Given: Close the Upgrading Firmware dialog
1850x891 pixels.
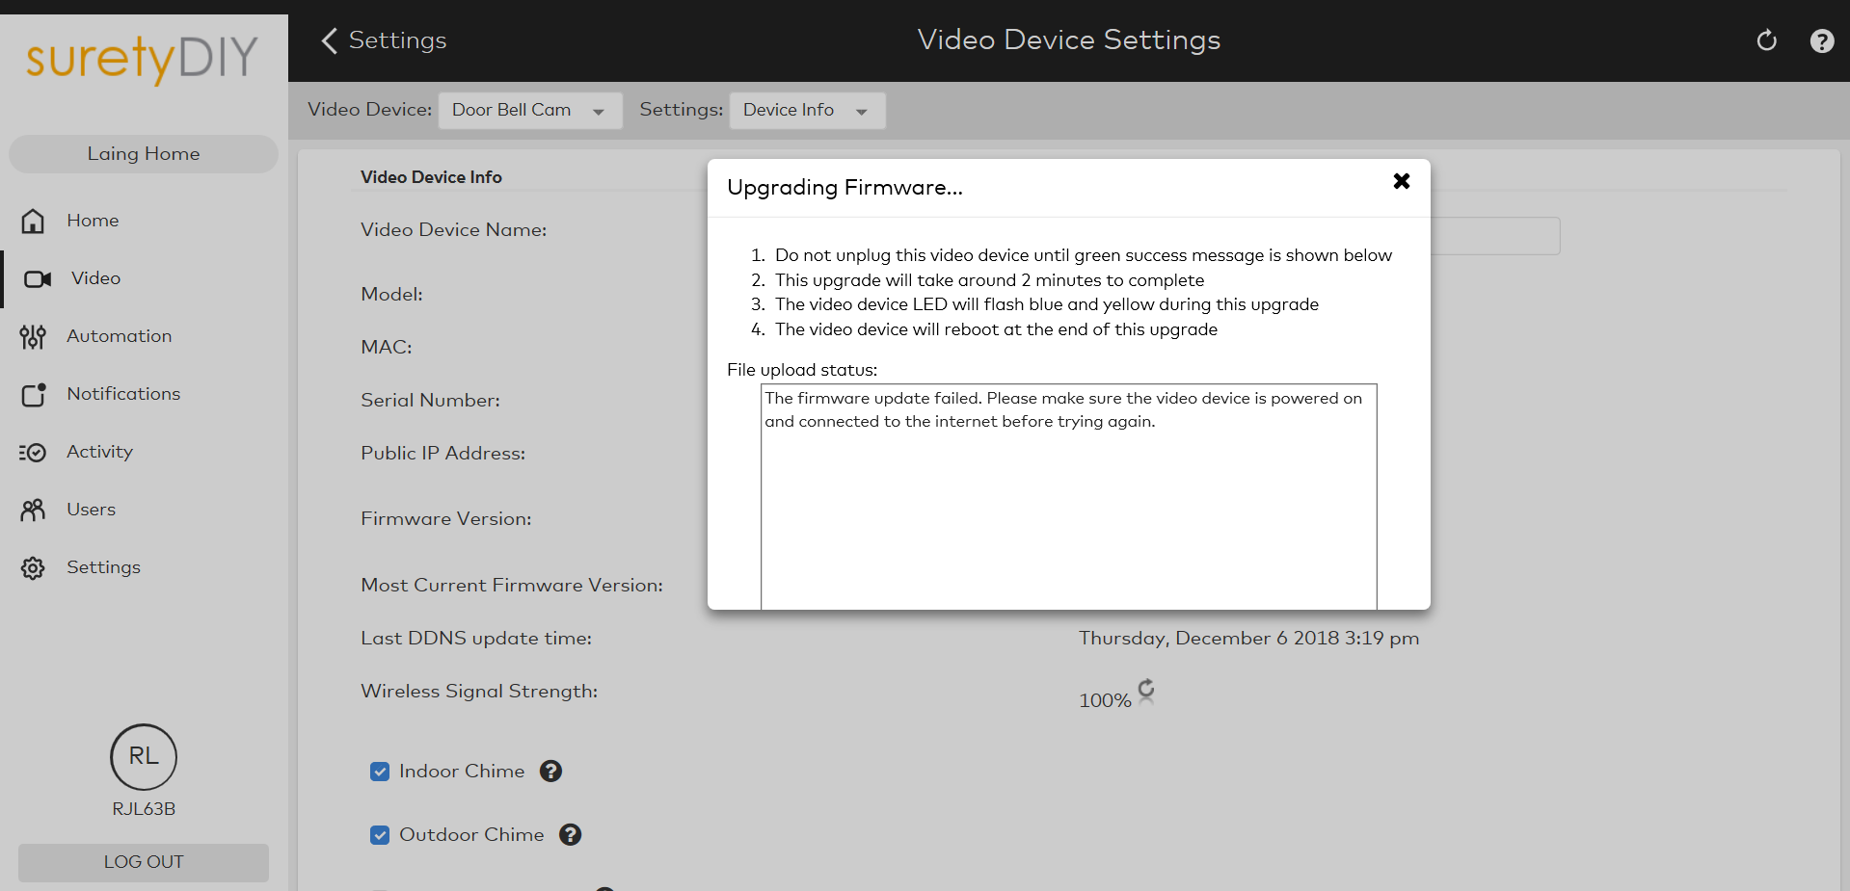Looking at the screenshot, I should [x=1402, y=181].
